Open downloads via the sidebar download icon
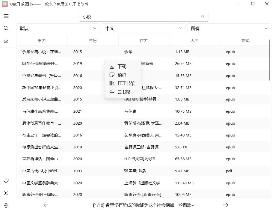The image size is (272, 210). [6, 40]
